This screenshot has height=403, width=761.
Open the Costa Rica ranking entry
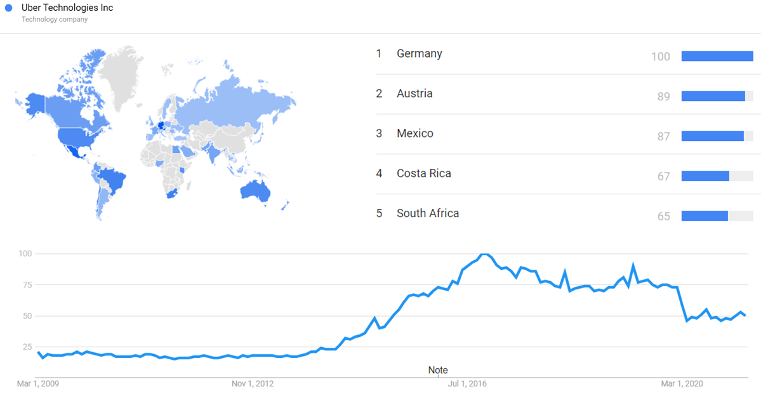click(423, 174)
